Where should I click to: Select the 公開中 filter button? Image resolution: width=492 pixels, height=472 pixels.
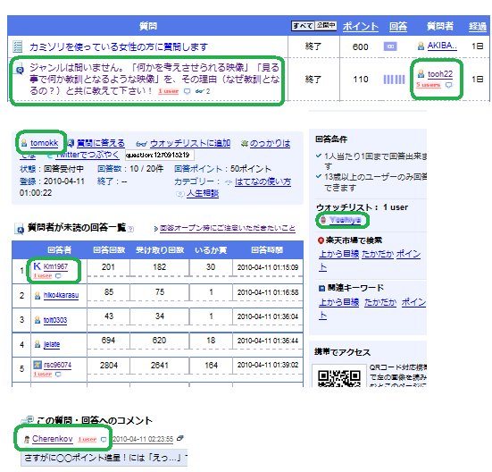(326, 25)
